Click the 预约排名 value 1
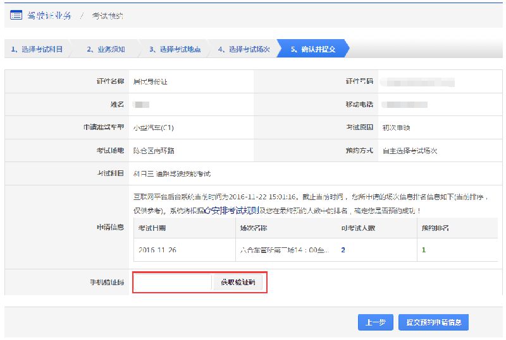506x340 pixels. 424,250
